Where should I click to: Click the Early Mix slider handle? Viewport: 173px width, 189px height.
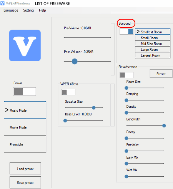(x=126, y=164)
